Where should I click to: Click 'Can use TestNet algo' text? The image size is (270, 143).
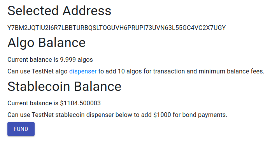pyautogui.click(x=37, y=71)
